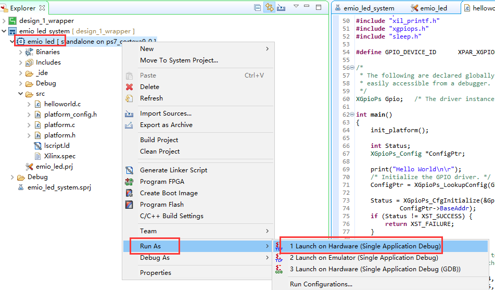Click the src folder icon

coord(29,94)
